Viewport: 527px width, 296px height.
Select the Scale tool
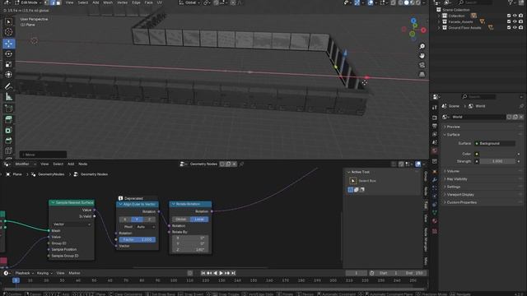[9, 64]
